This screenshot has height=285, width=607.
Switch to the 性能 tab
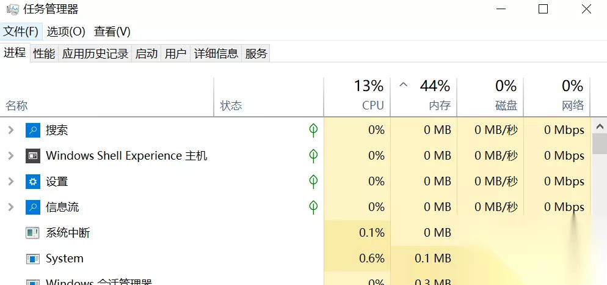44,54
